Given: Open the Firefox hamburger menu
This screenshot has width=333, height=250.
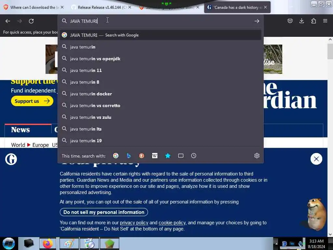Looking at the screenshot, I should [x=325, y=21].
